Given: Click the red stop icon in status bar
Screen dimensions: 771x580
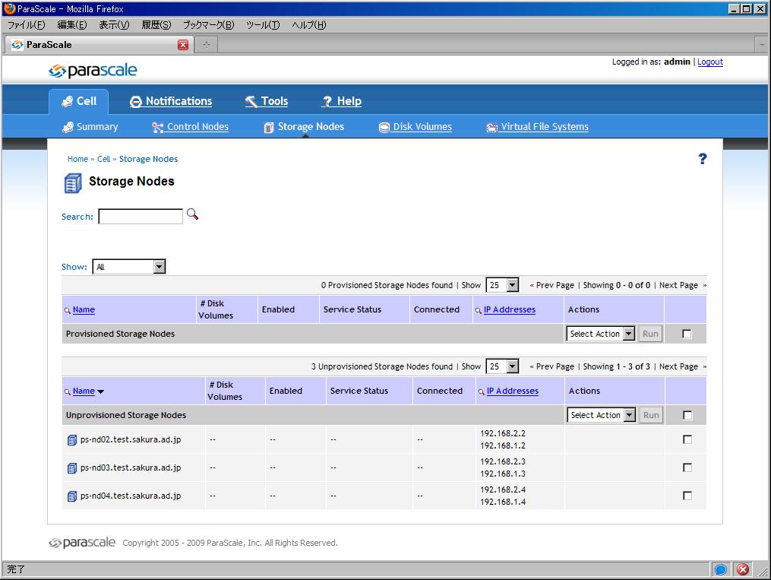Looking at the screenshot, I should click(x=743, y=569).
